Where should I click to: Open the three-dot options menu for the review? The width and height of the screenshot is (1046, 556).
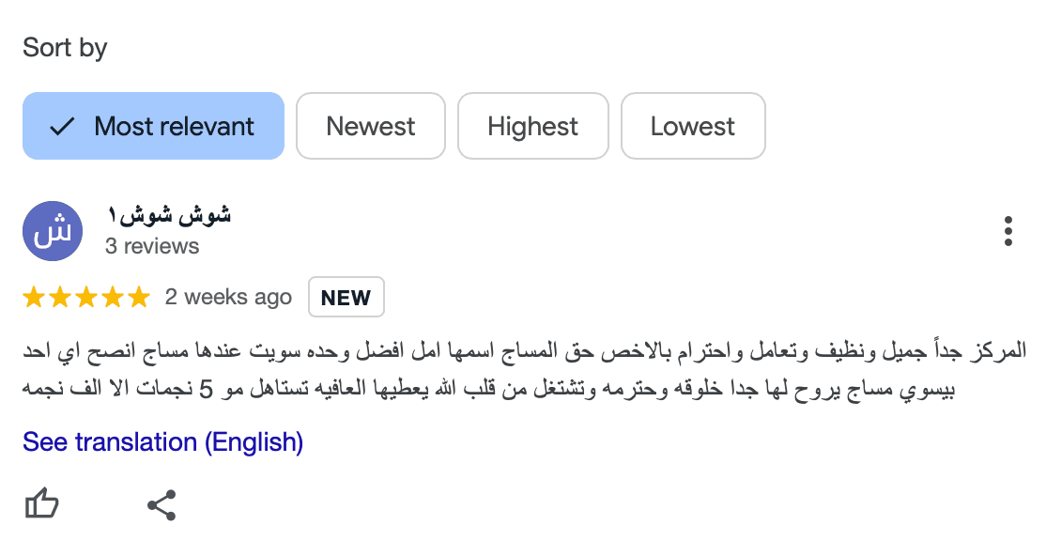(1008, 228)
